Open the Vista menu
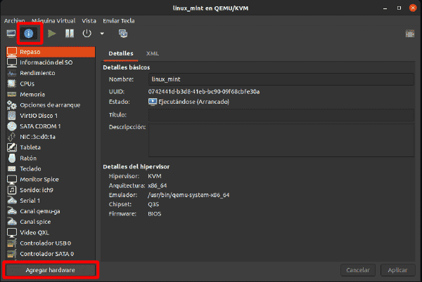The width and height of the screenshot is (422, 282). 89,20
